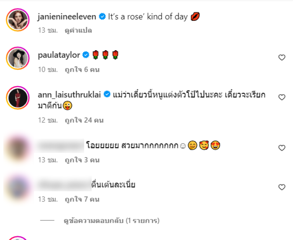Image resolution: width=293 pixels, height=240 pixels.
Task: Click the ann_laisuthruklai username link
Action: tap(69, 95)
